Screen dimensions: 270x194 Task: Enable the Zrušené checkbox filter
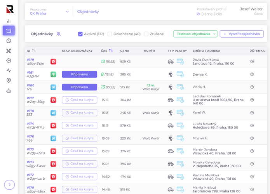[146, 34]
